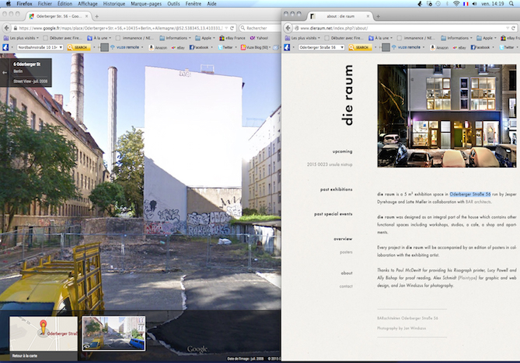The width and height of the screenshot is (520, 363).
Task: Open the Fichier menu
Action: (45, 4)
